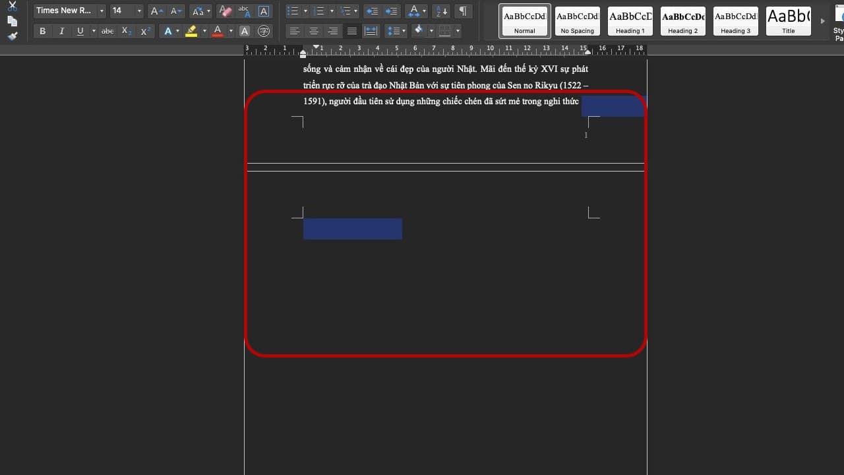Open the font color dropdown arrow

pyautogui.click(x=230, y=31)
